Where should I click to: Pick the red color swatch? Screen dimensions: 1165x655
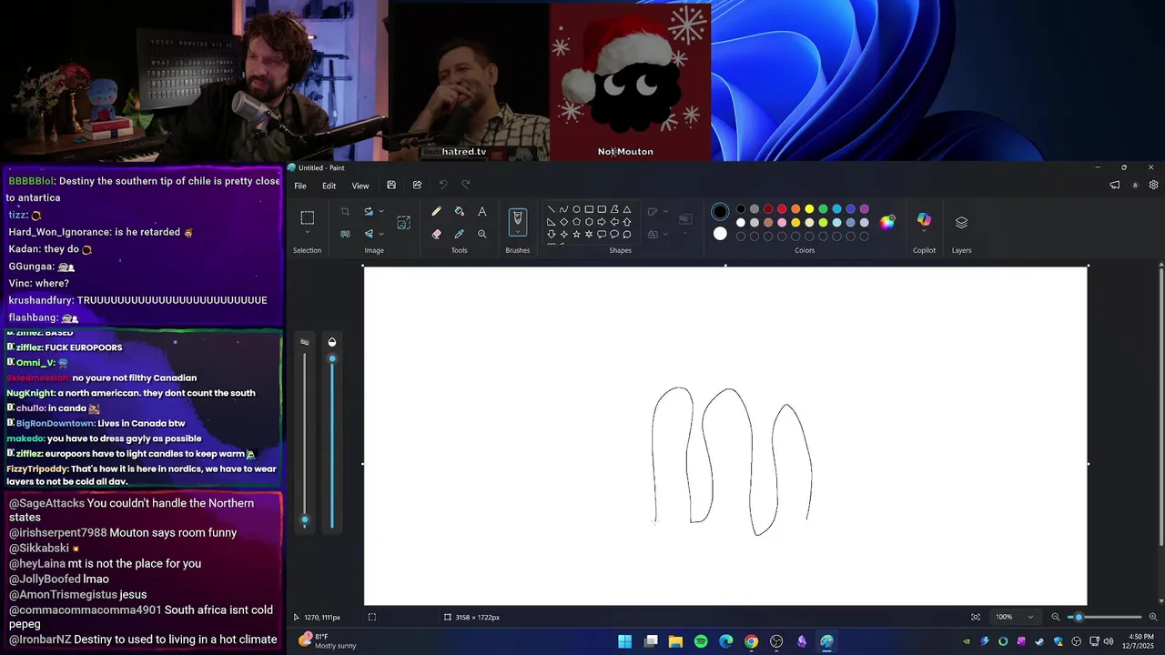[782, 209]
